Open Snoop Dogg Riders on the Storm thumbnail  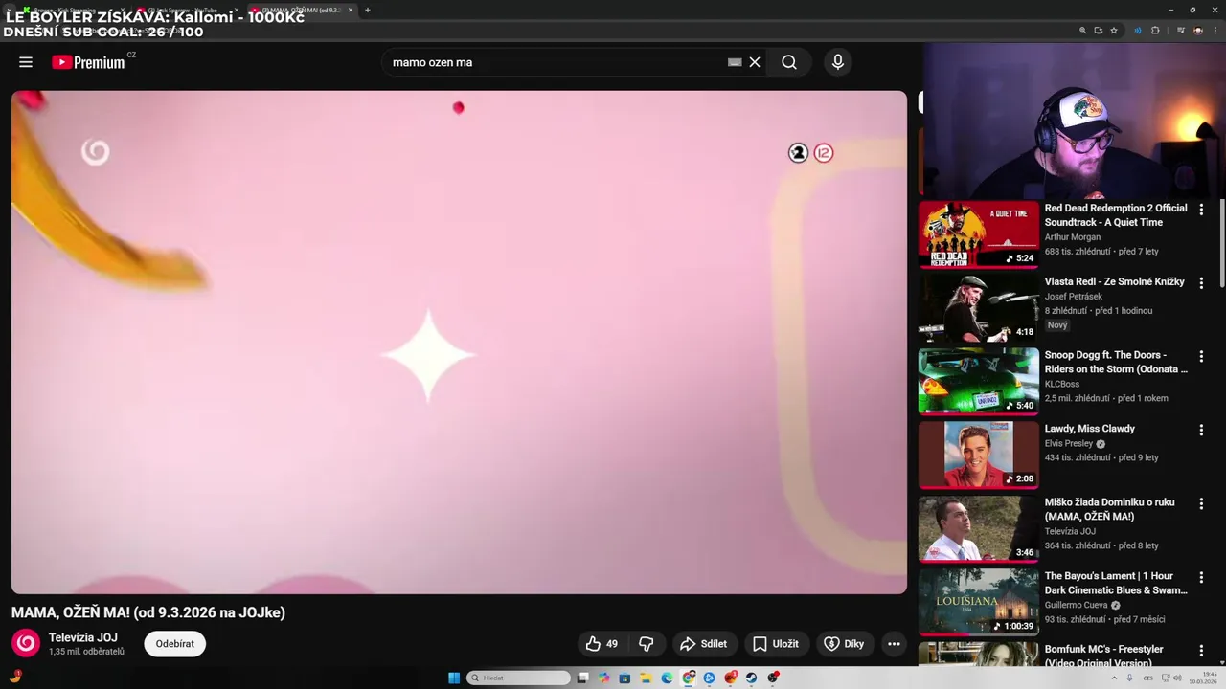pyautogui.click(x=978, y=381)
